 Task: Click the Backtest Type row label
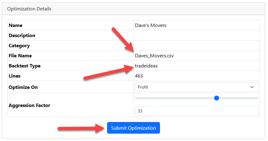click(25, 66)
